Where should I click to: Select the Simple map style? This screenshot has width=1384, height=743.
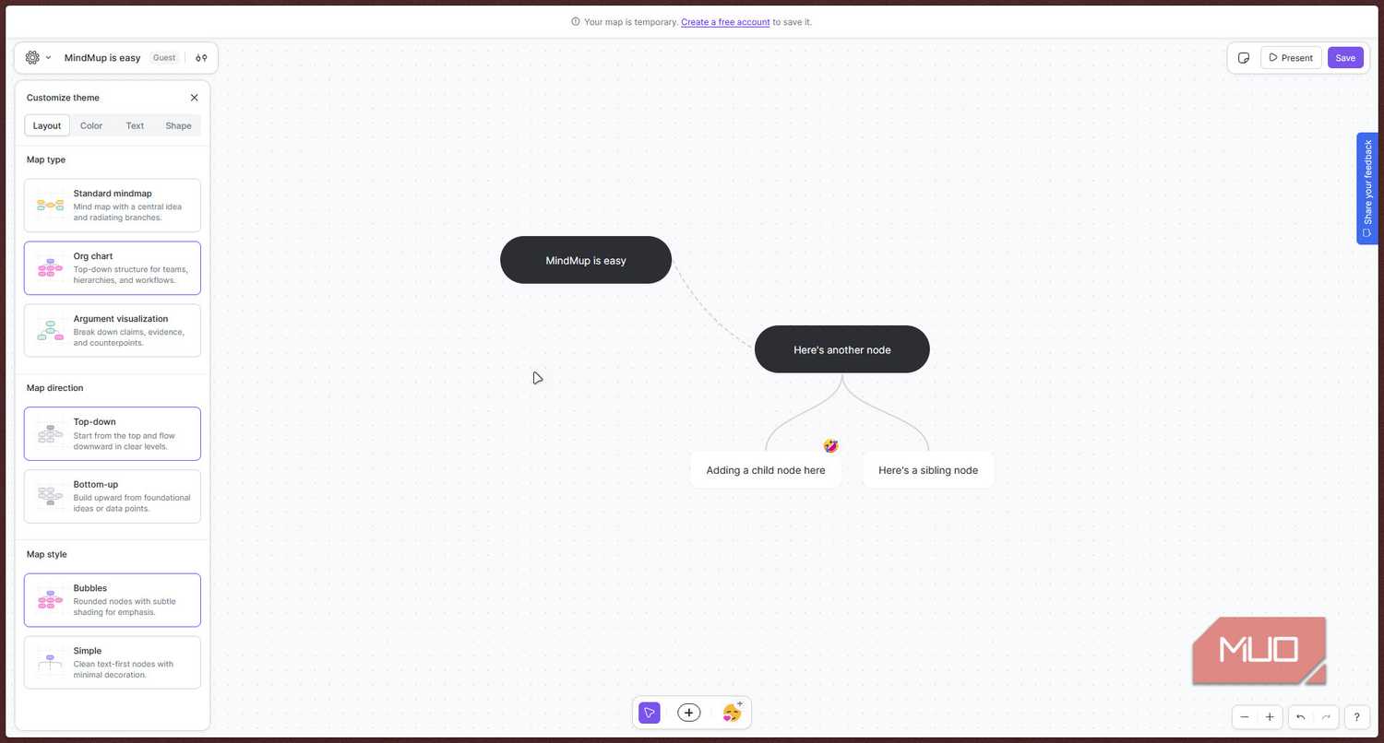[113, 662]
